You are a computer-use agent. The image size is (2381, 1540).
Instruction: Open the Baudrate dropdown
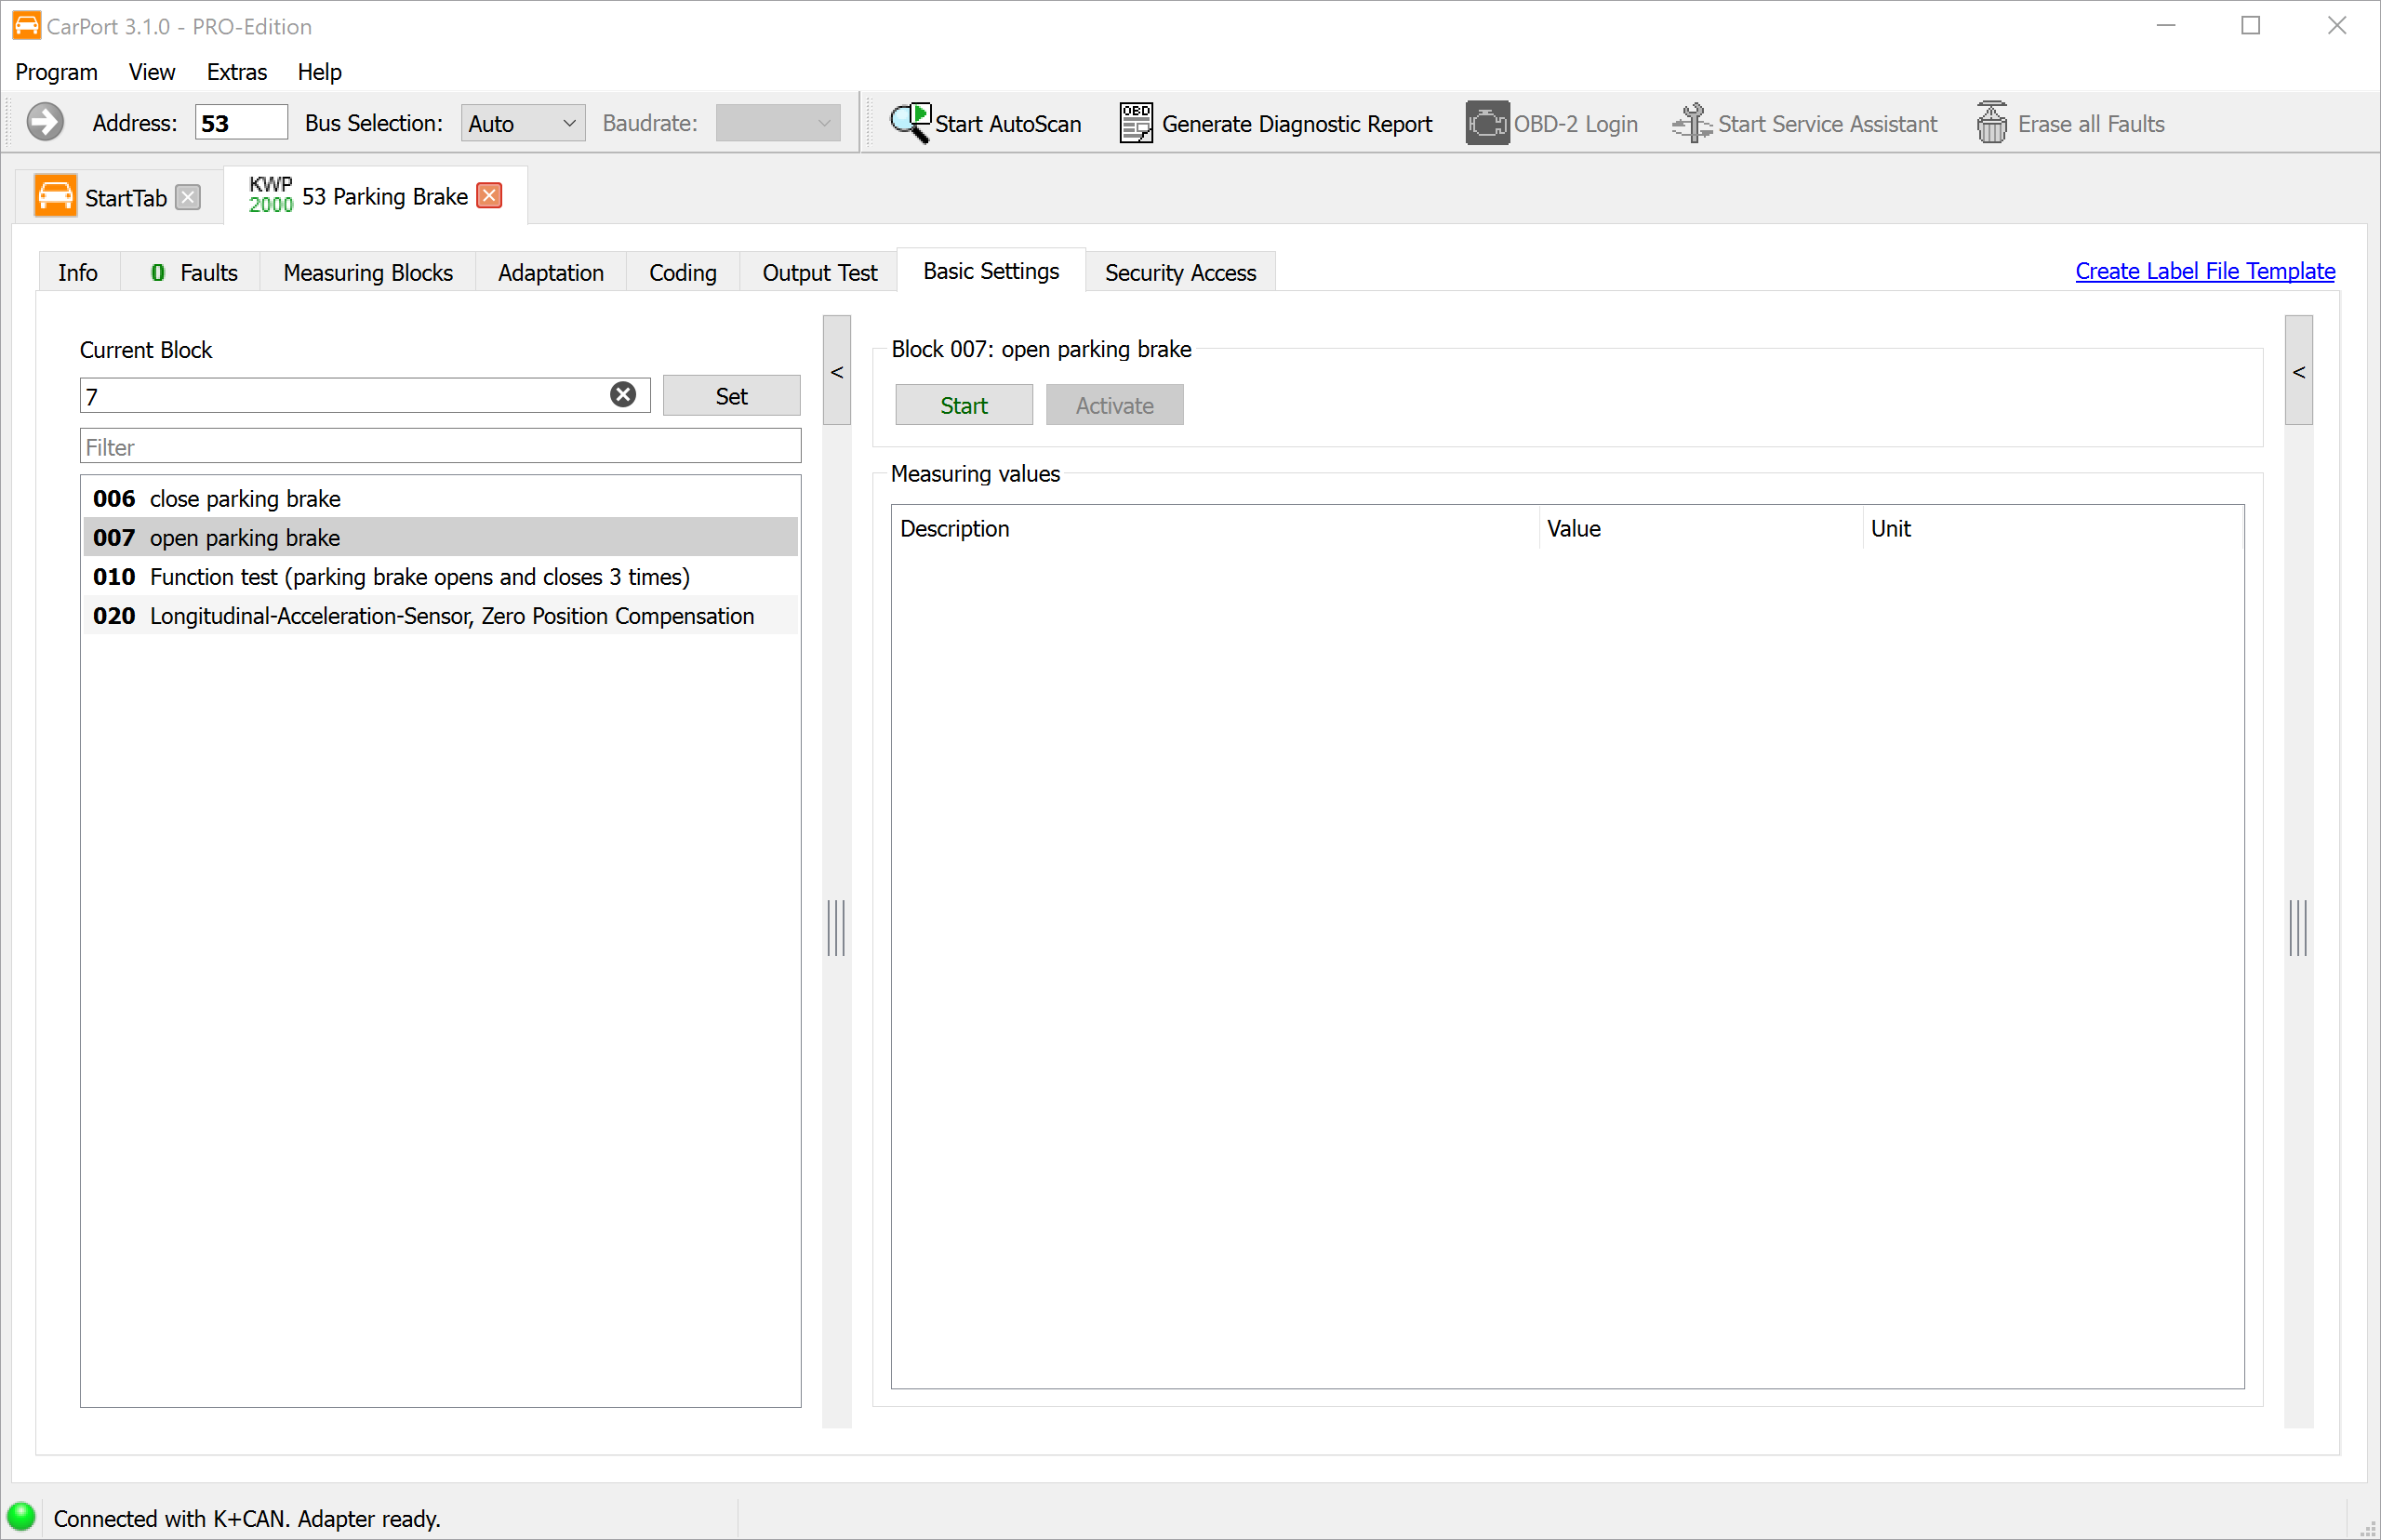777,123
